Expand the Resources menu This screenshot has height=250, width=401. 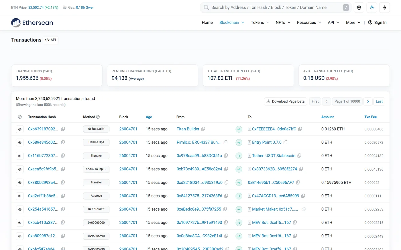point(309,23)
